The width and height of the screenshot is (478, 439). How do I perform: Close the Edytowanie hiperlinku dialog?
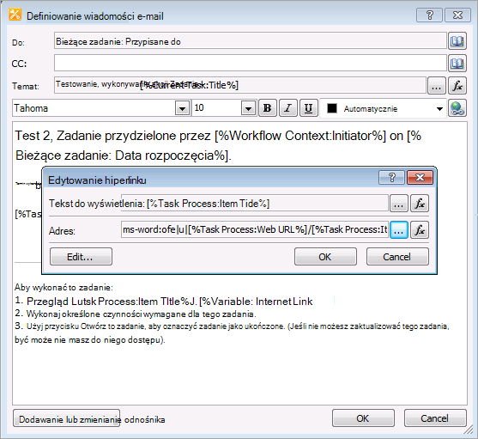pos(420,177)
